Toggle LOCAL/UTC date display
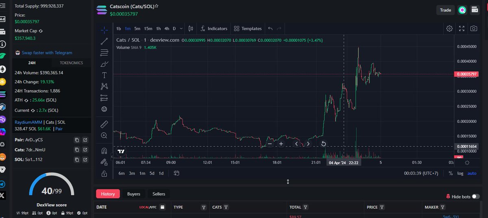Viewport: 488px width, 218px height. pyautogui.click(x=148, y=207)
